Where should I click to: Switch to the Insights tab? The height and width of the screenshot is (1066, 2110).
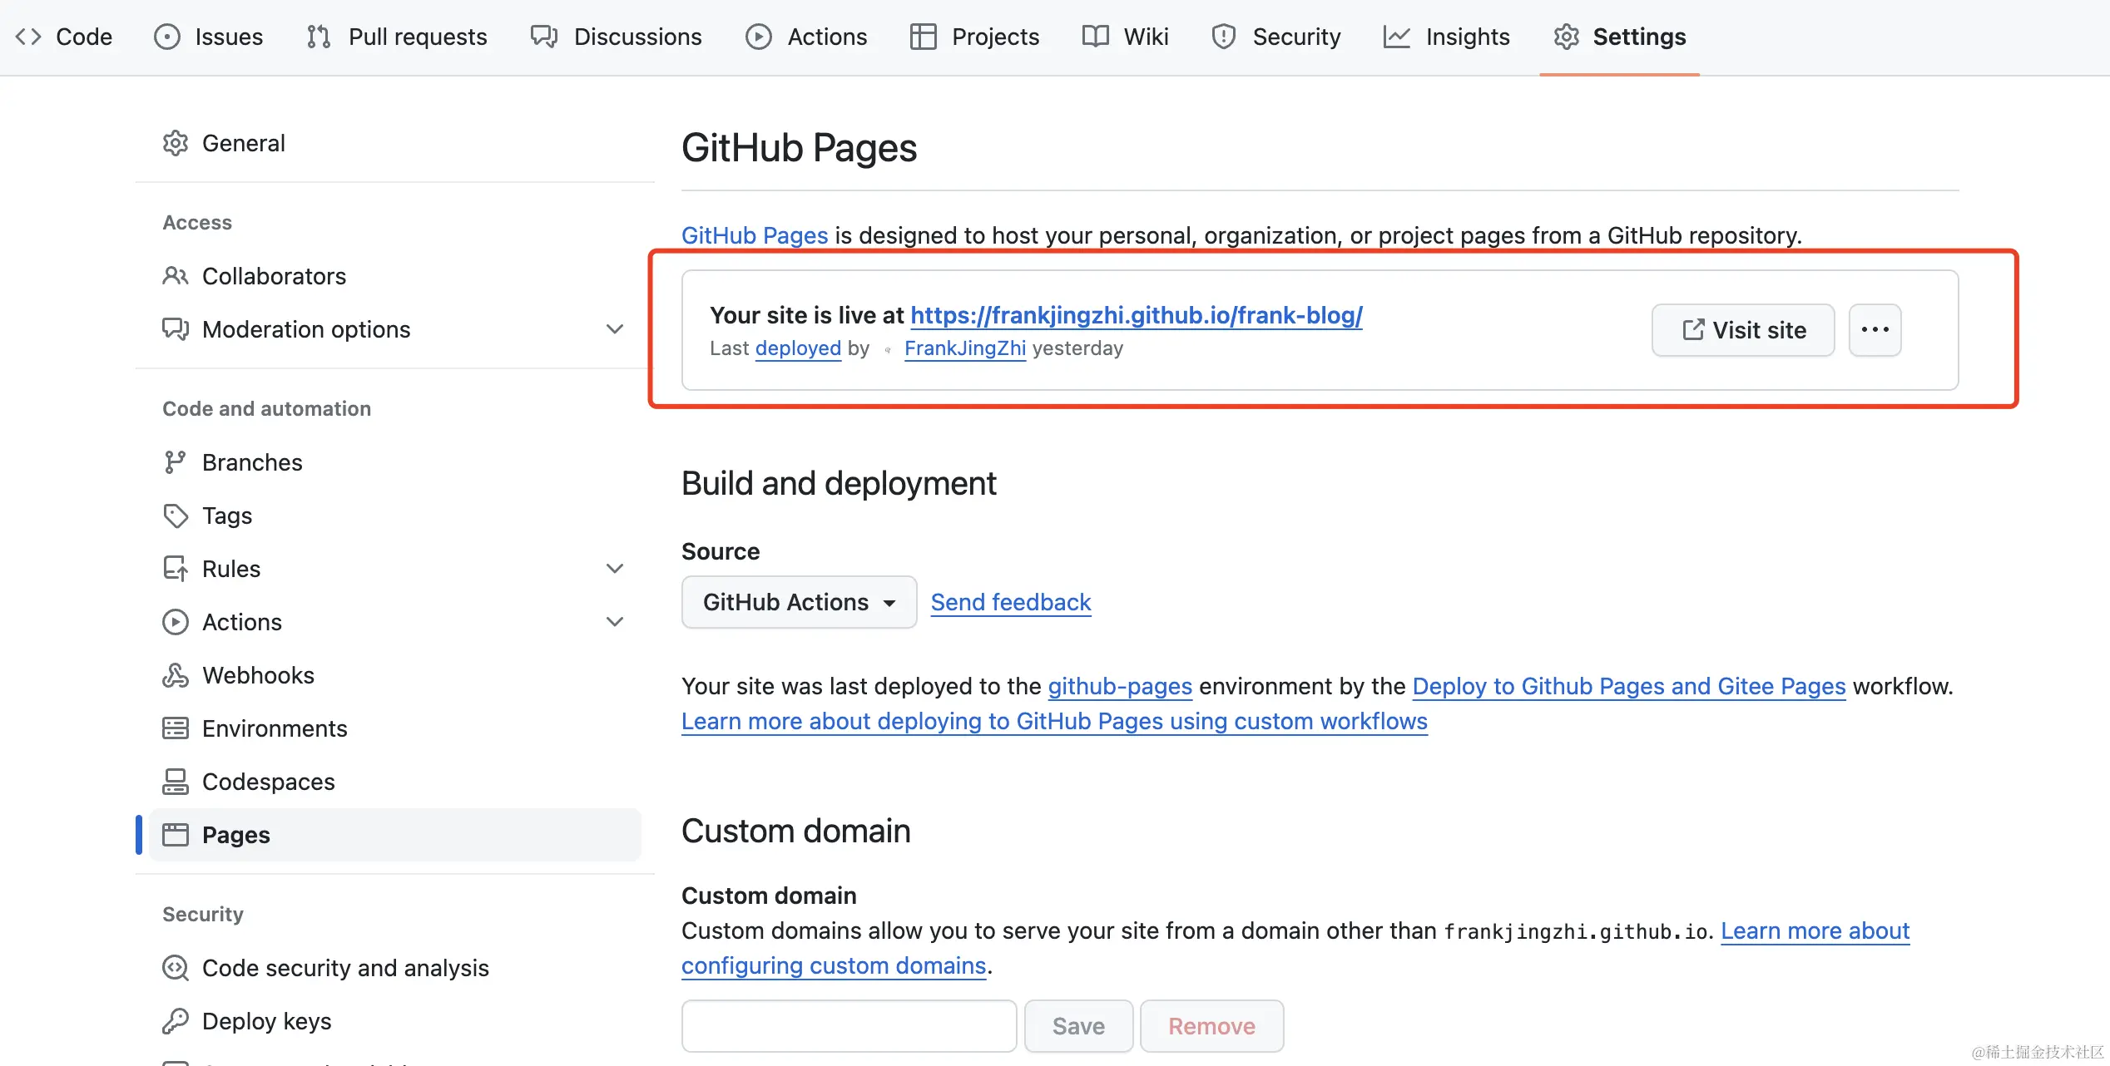pos(1447,36)
